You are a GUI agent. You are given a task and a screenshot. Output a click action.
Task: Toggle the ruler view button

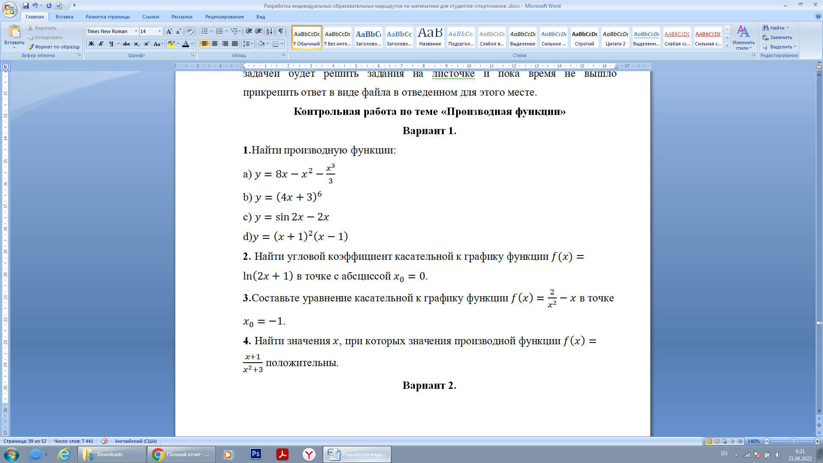[819, 66]
